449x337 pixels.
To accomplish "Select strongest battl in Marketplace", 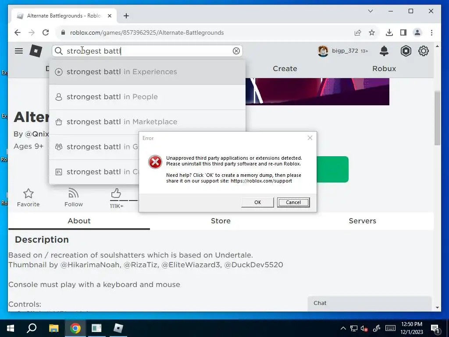I will coord(147,122).
